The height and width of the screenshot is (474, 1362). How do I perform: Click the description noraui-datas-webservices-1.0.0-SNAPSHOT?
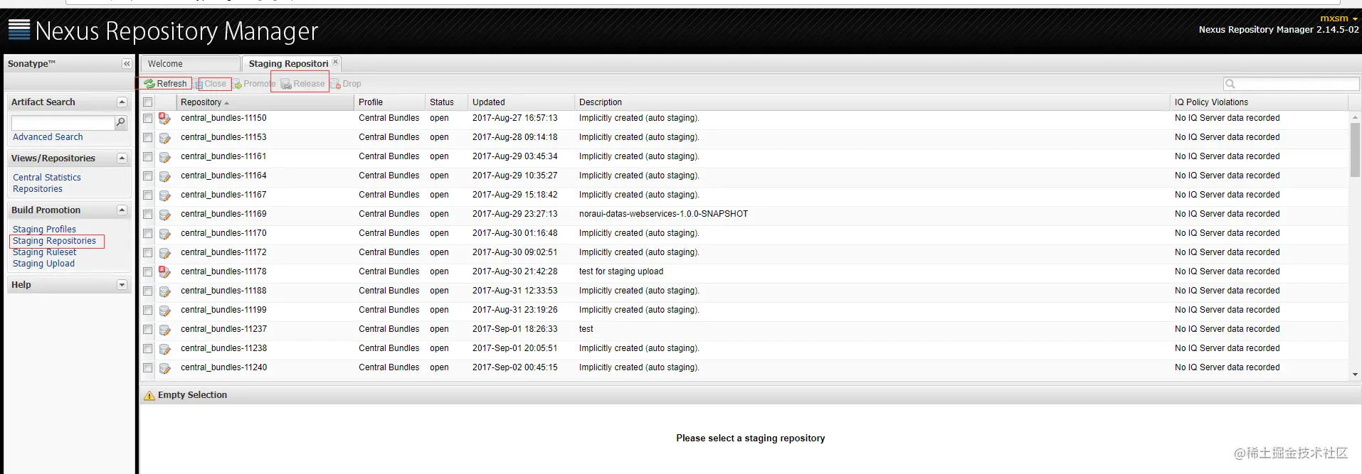[x=663, y=214]
